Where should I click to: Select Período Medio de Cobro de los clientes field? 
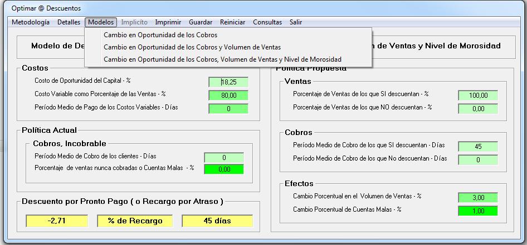(224, 158)
